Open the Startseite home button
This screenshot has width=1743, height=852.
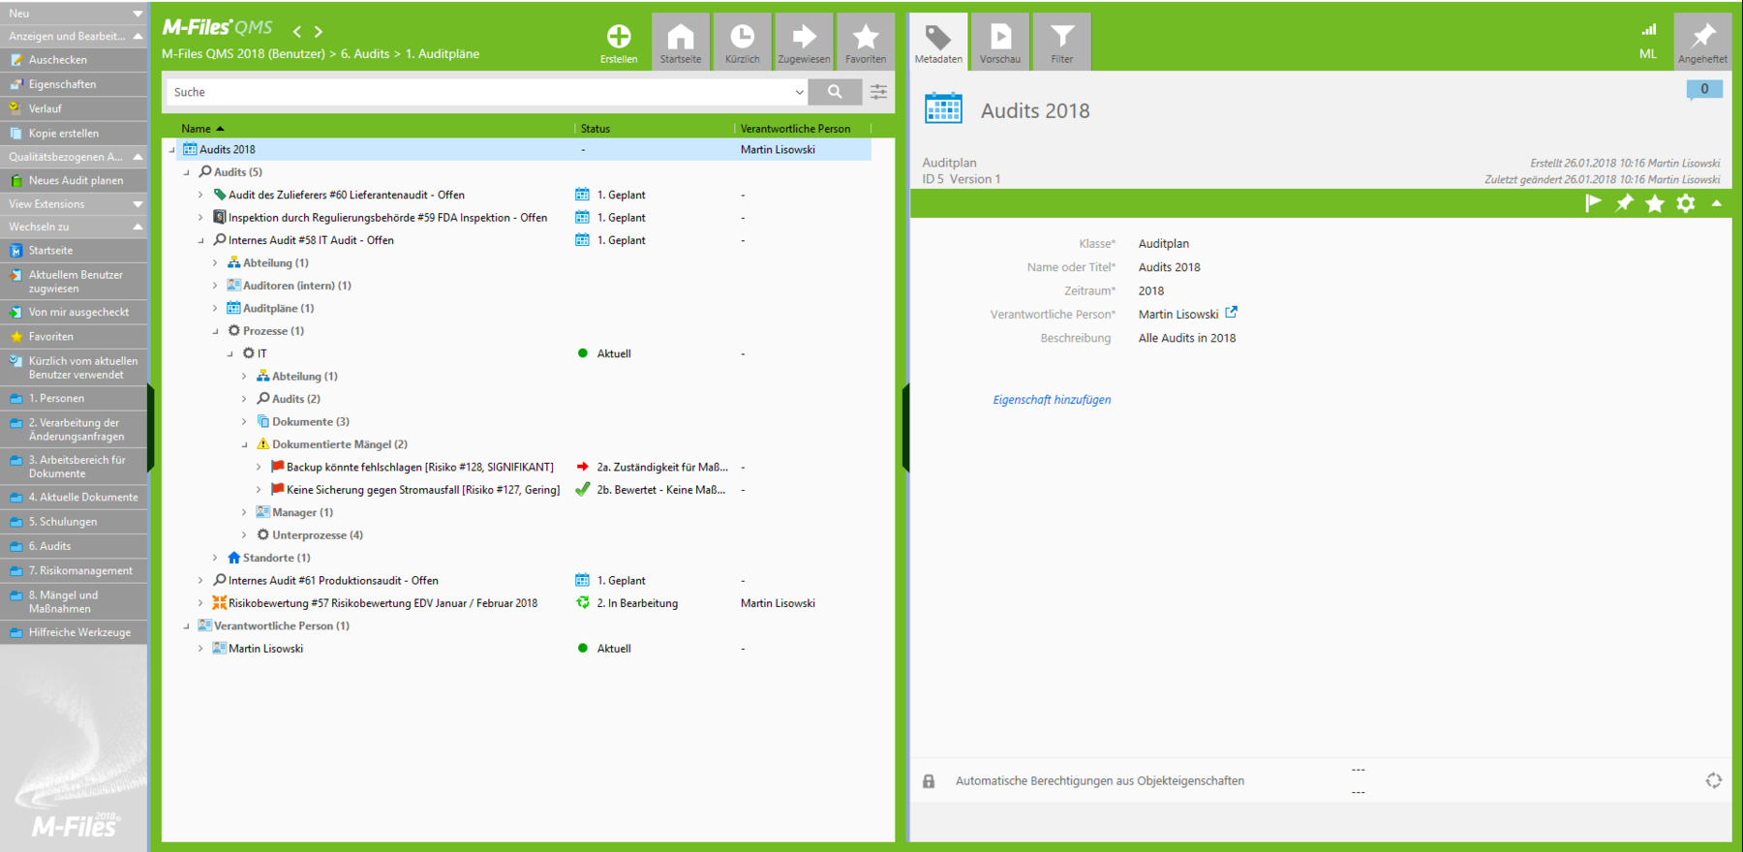coord(681,42)
